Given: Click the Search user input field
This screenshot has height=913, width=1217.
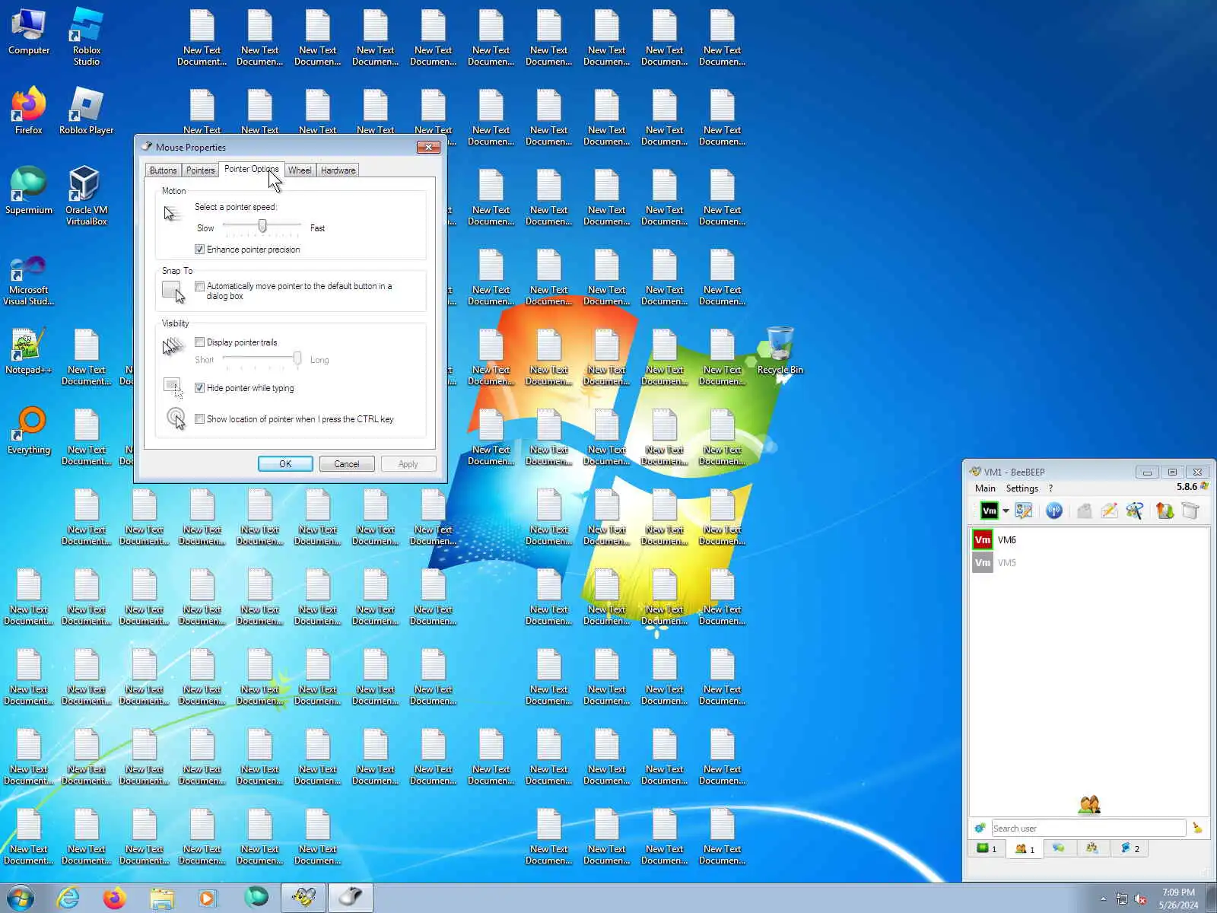Looking at the screenshot, I should 1088,828.
